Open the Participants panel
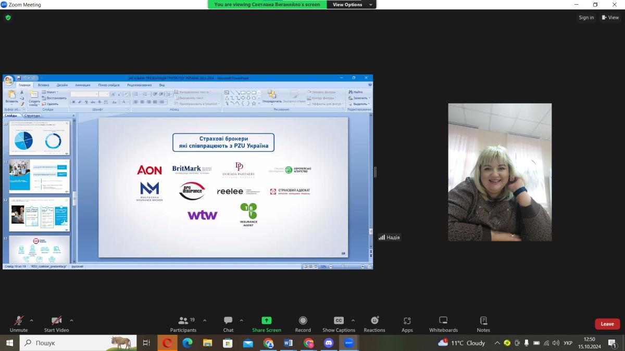The width and height of the screenshot is (625, 351). point(183,323)
